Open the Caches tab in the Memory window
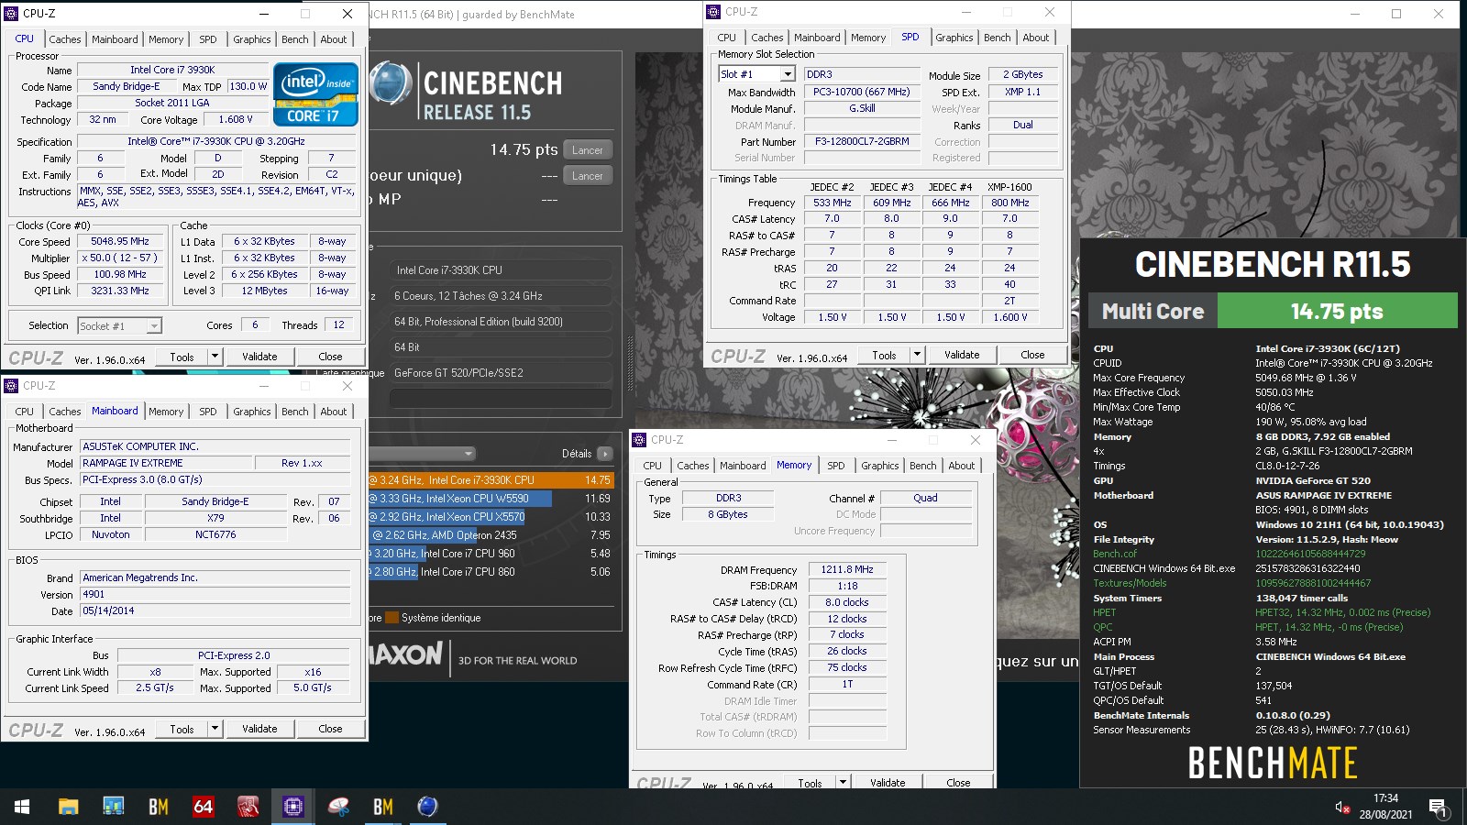Screen dimensions: 1467x825 [692, 466]
